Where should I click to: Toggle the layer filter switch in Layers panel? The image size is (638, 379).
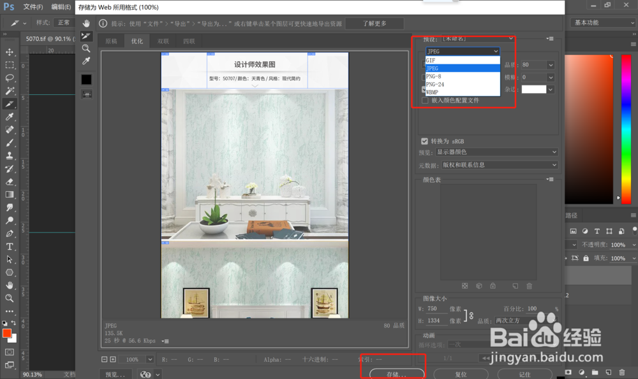click(635, 231)
